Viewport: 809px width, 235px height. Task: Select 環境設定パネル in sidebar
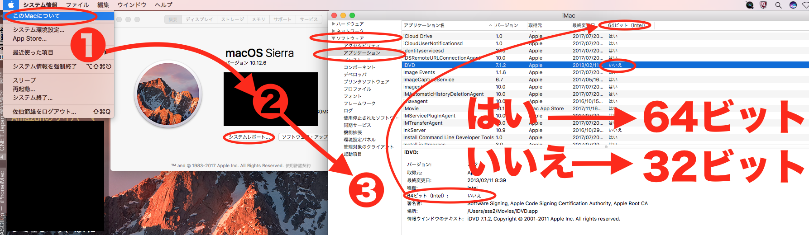(x=359, y=140)
